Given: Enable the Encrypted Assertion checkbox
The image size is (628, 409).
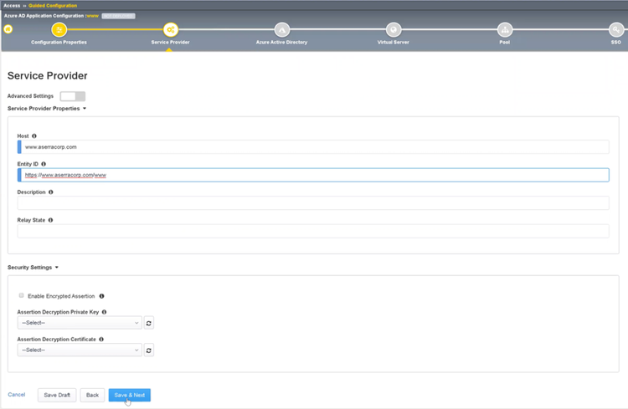Looking at the screenshot, I should [21, 295].
